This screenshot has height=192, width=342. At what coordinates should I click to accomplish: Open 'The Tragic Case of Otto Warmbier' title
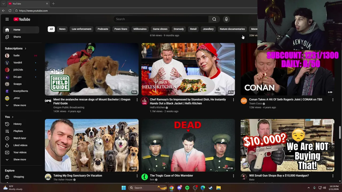[171, 176]
